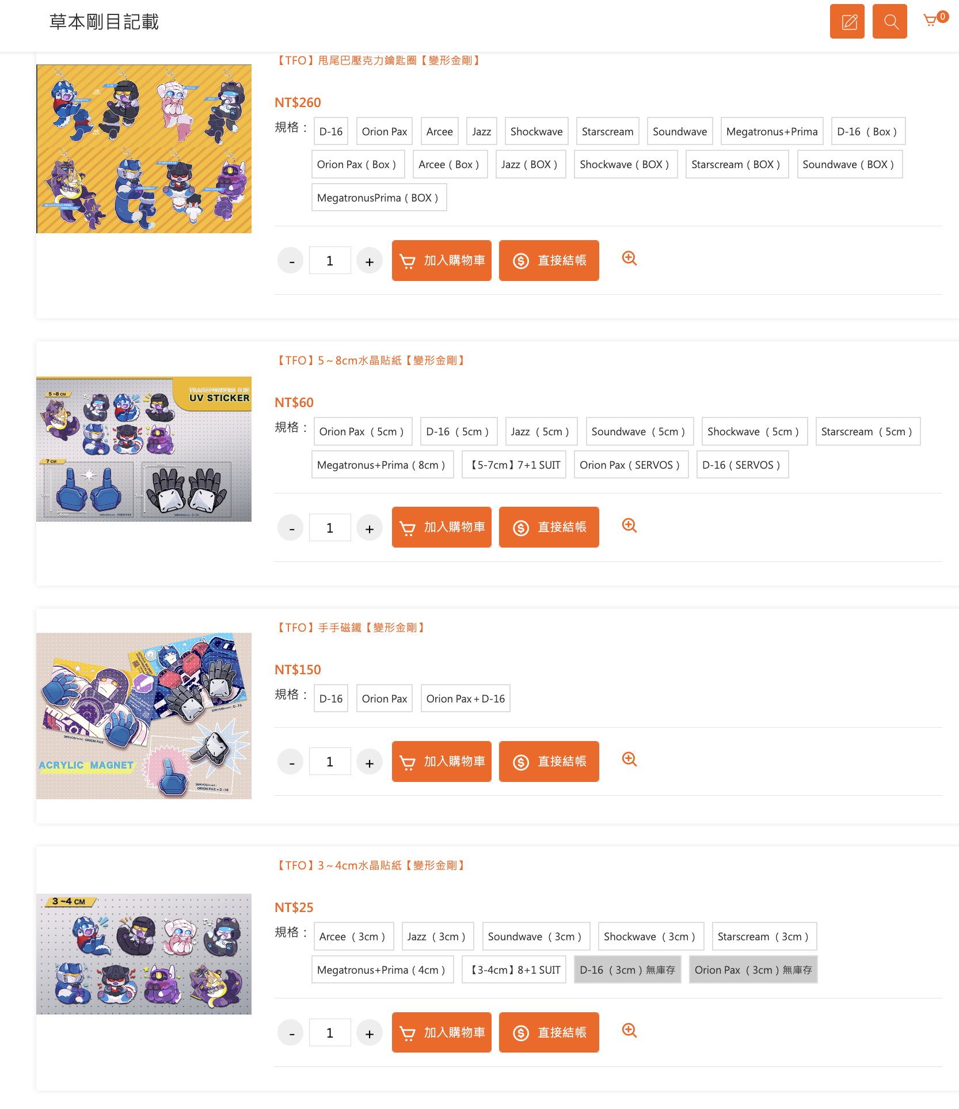Zoom into the 3~4cm sticker product
Viewport: 959px width, 1109px height.
(x=629, y=1031)
